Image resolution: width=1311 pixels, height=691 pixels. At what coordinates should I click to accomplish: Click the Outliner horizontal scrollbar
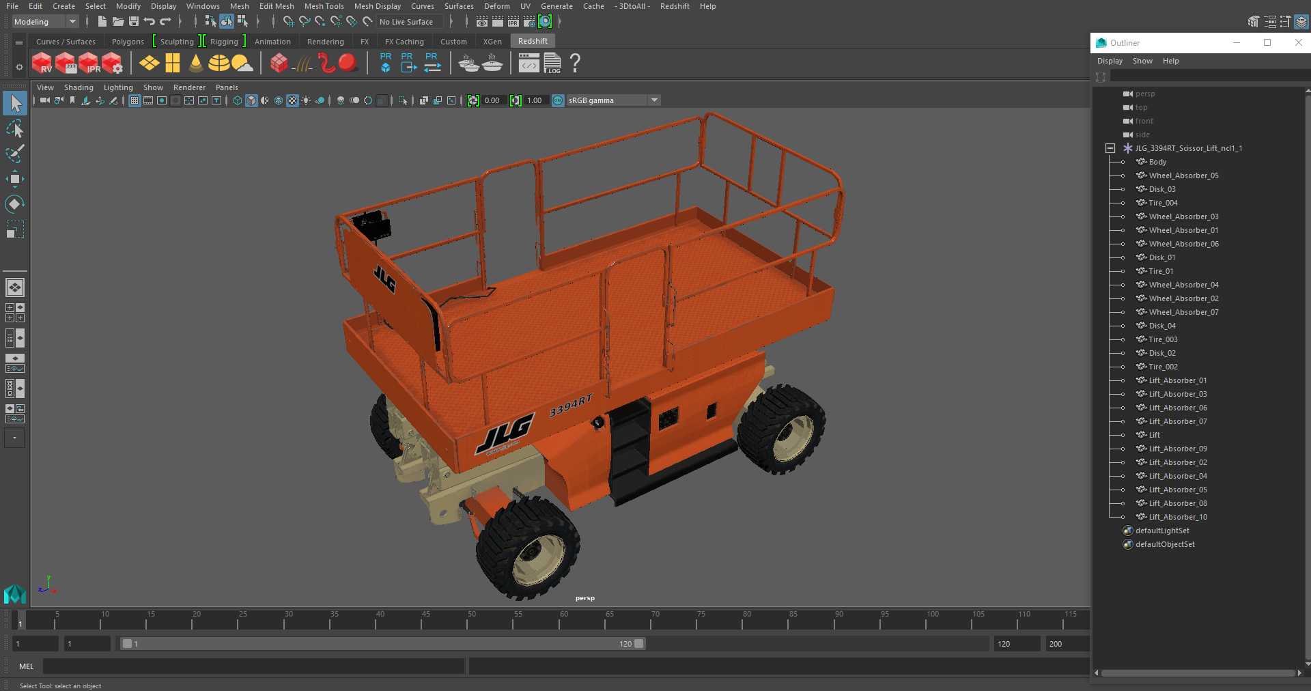pos(1198,673)
